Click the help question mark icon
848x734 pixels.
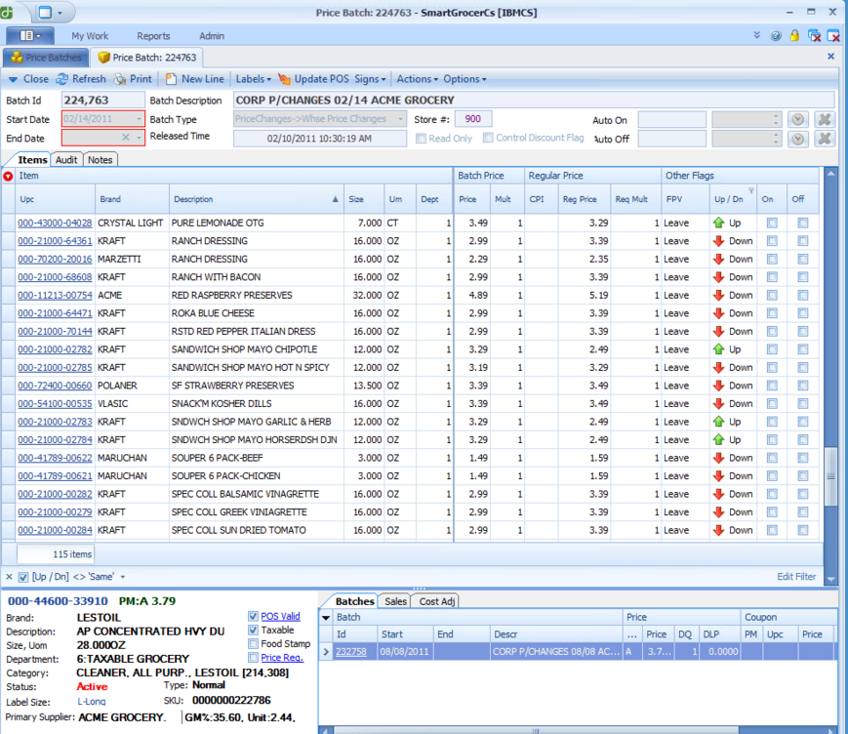click(x=776, y=36)
